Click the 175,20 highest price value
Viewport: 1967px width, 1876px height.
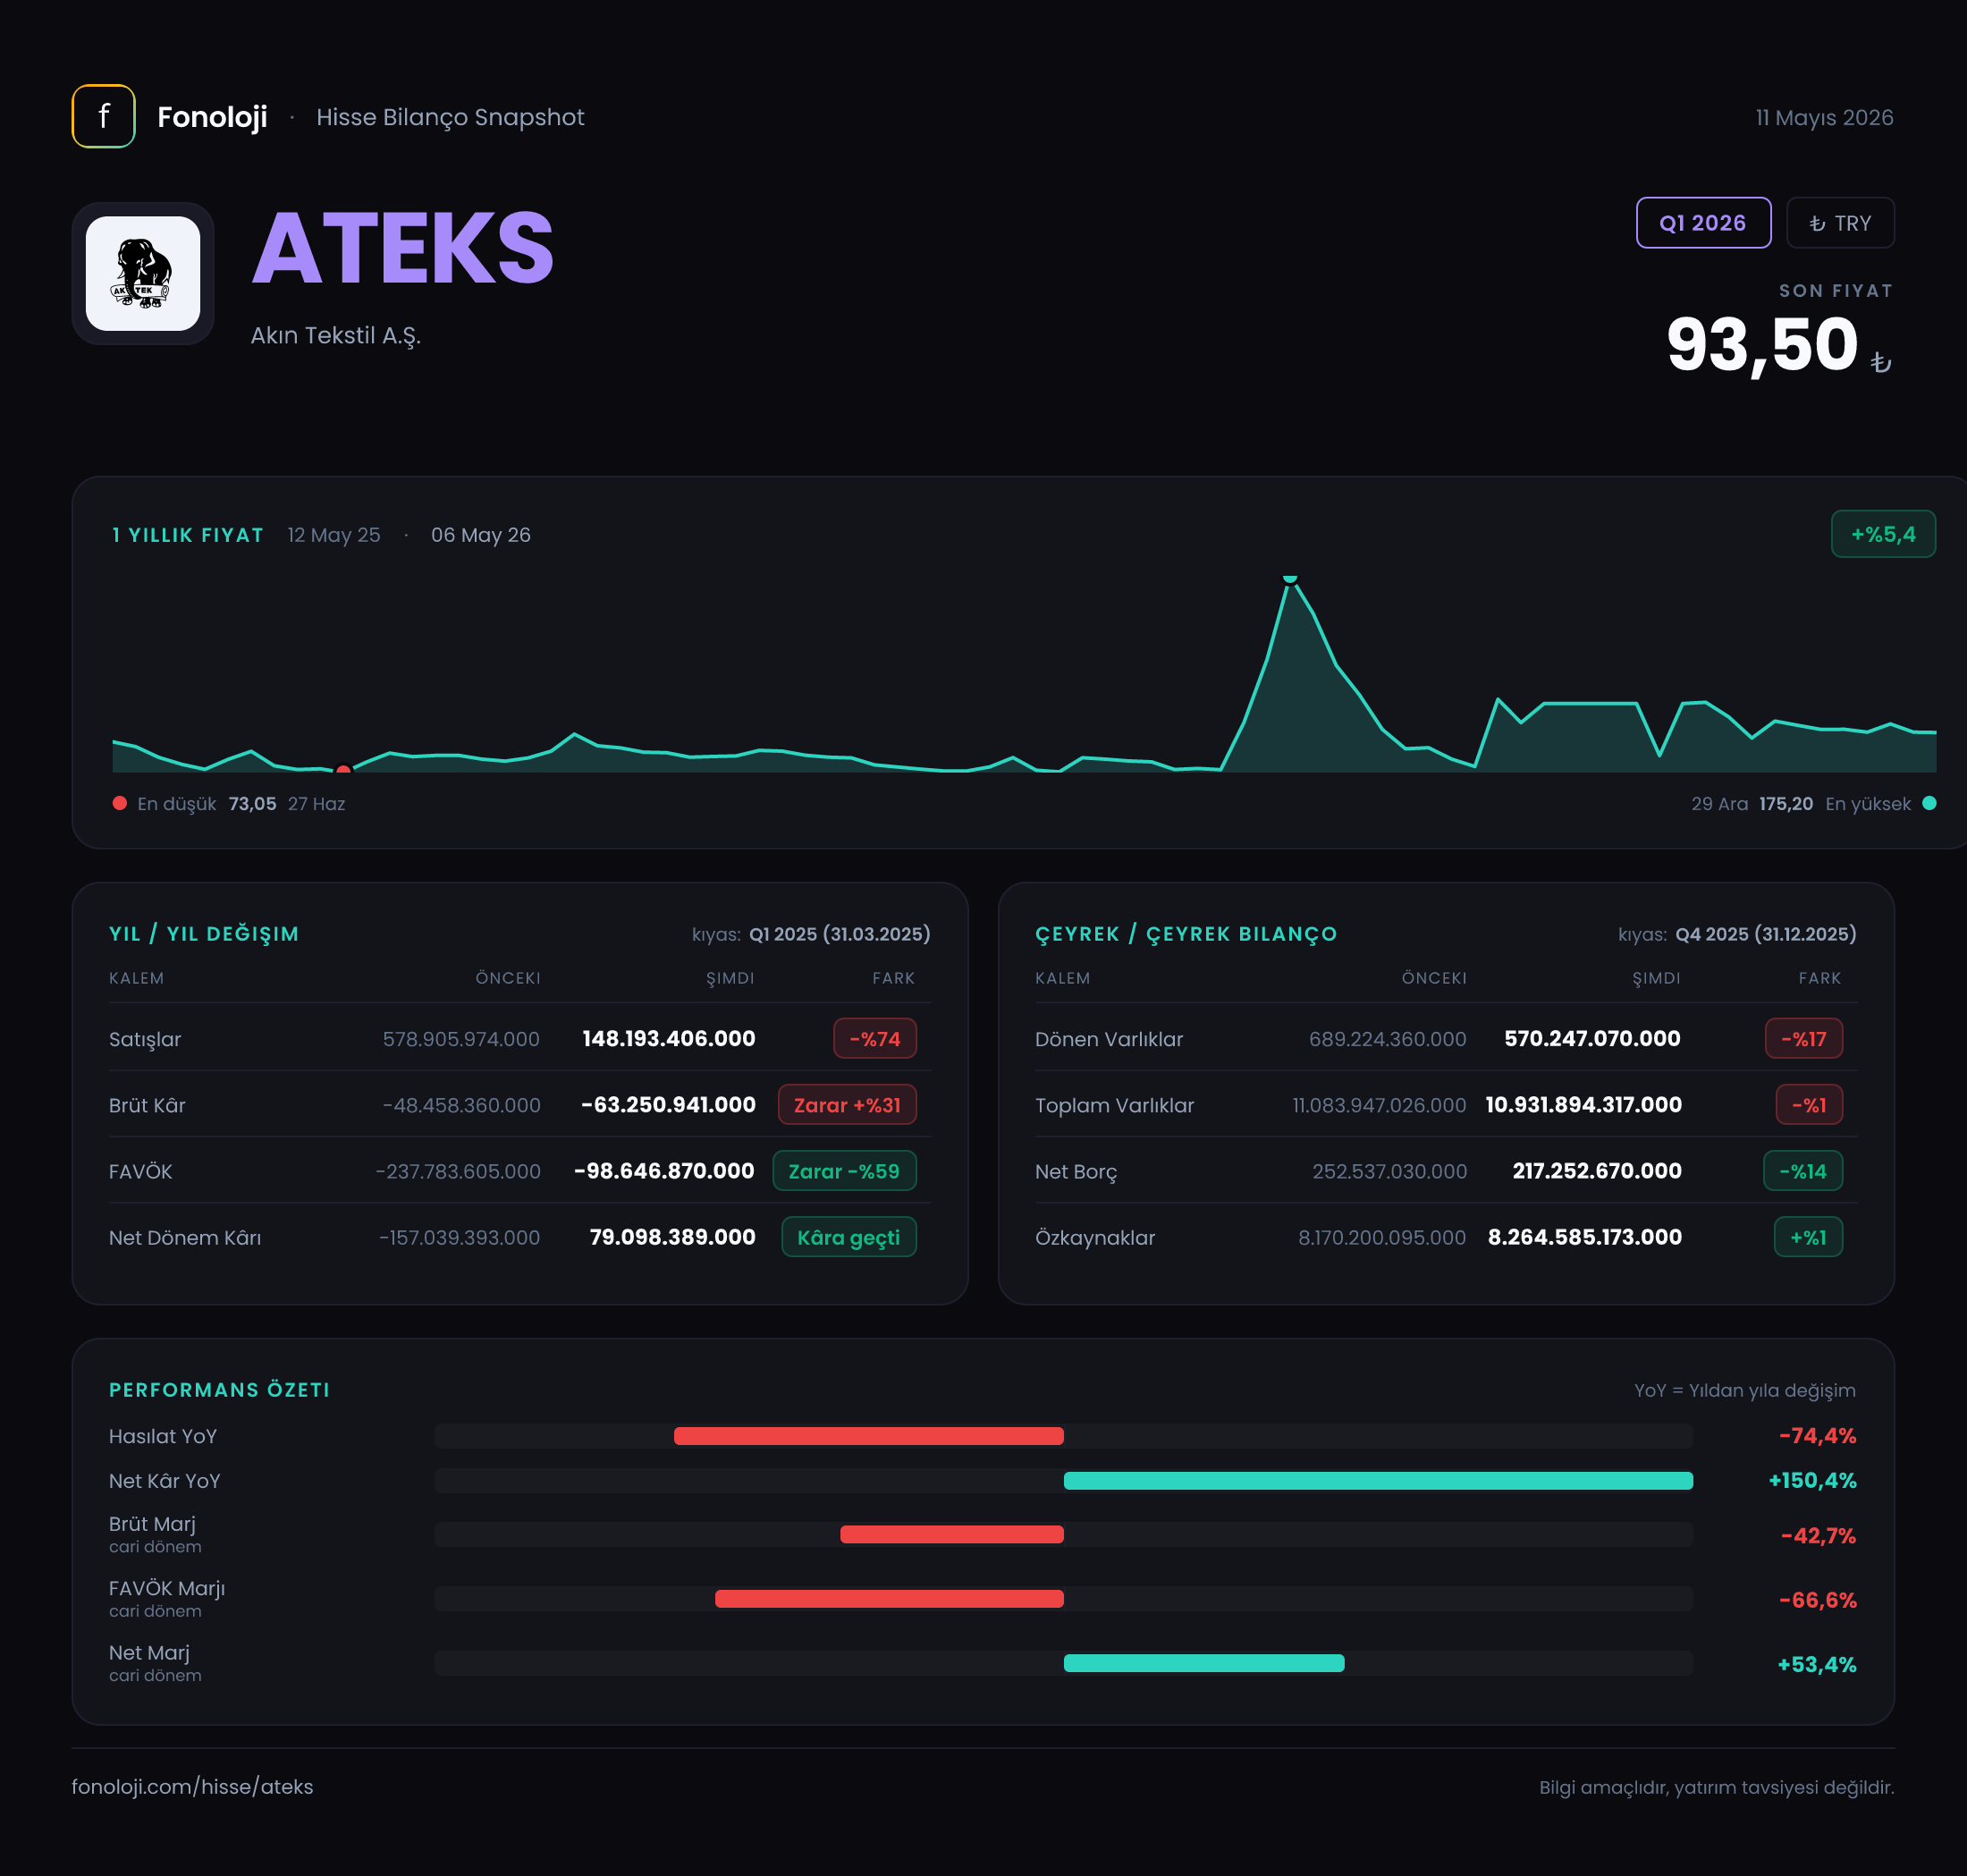click(x=1786, y=803)
